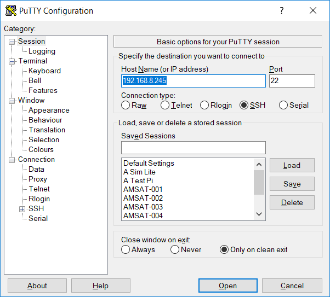Select the SSH connection type radio
Screen dimensions: 330x297
[244, 105]
